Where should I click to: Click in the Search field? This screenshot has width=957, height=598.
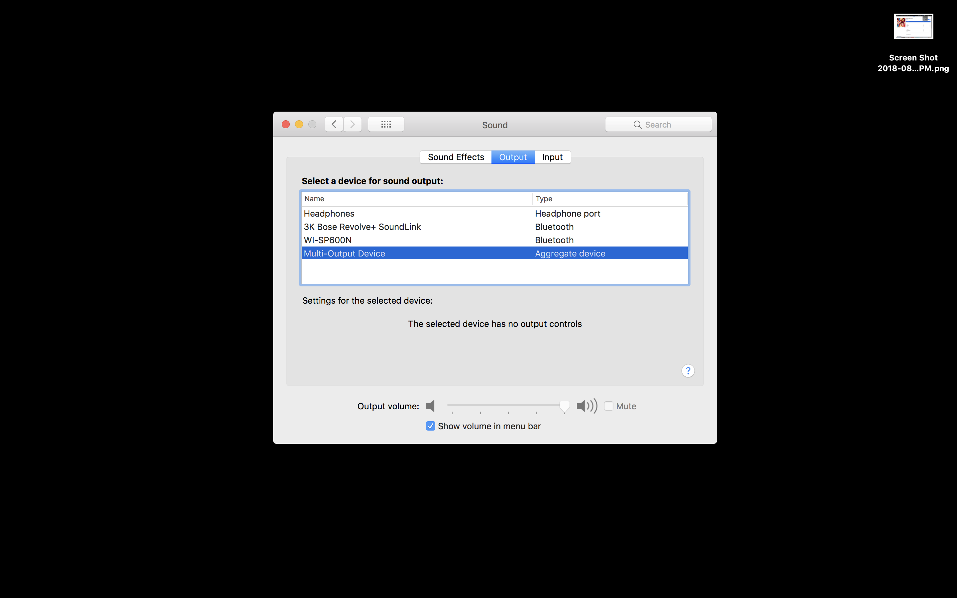pos(658,125)
